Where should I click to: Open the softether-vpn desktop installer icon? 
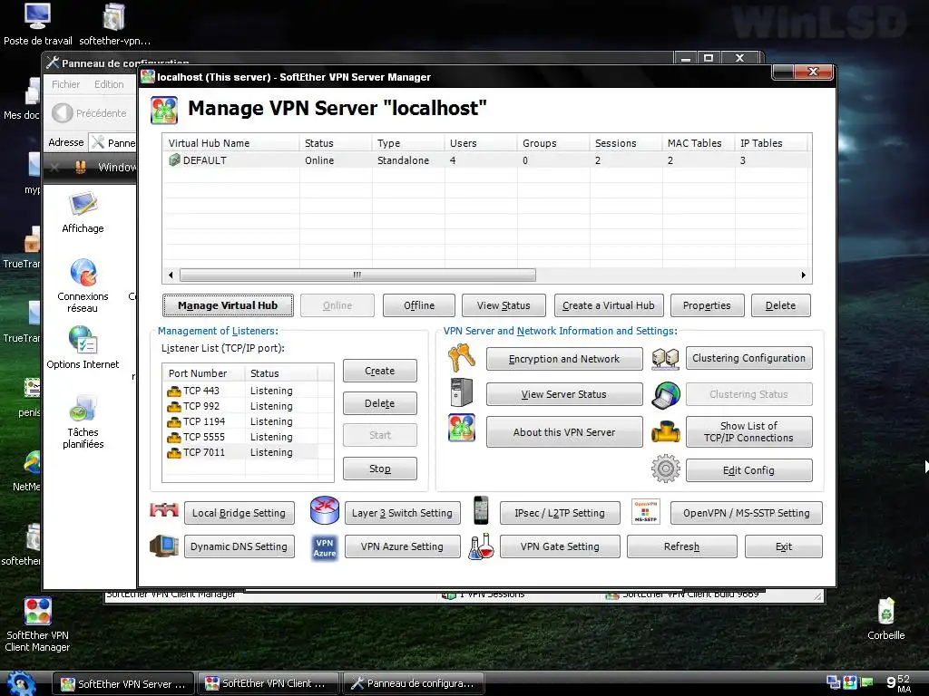[114, 24]
